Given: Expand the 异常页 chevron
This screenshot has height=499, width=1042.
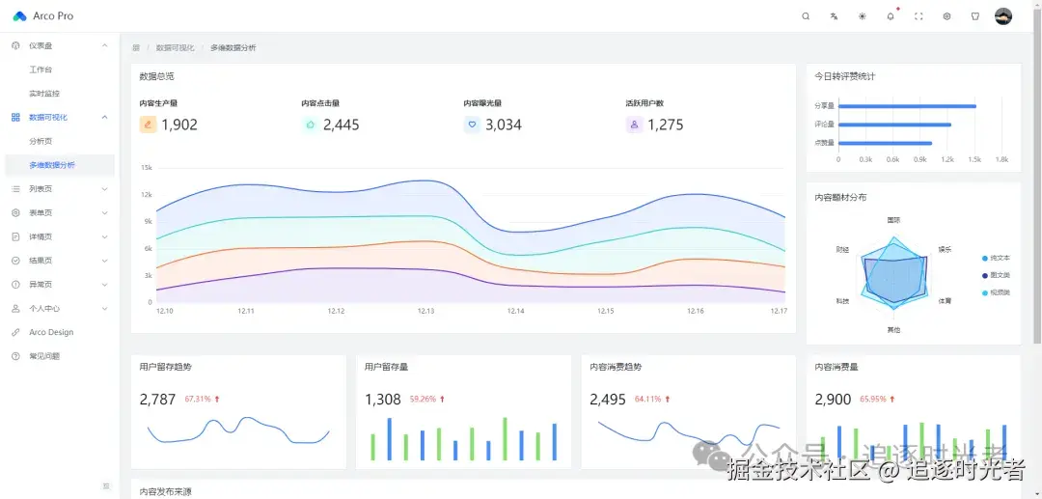Looking at the screenshot, I should click(104, 285).
